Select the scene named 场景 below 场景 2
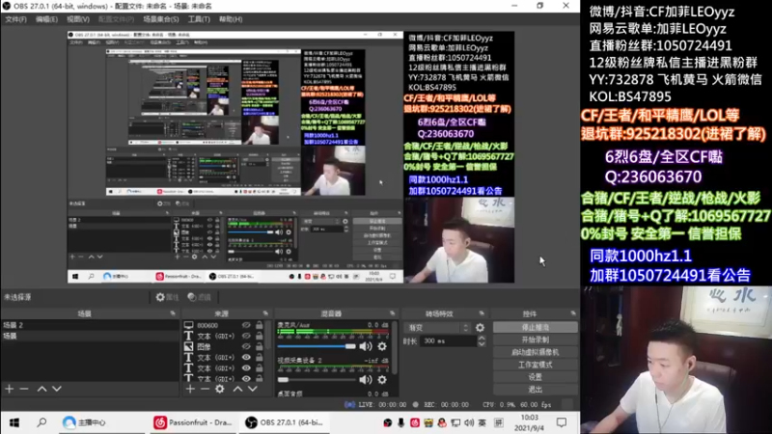The image size is (772, 434). (x=90, y=336)
